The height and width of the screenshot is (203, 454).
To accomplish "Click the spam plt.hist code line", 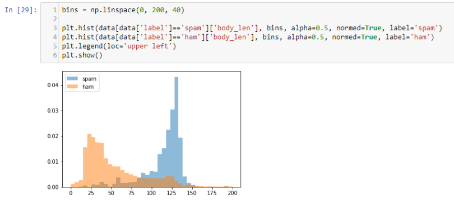I will click(x=252, y=28).
